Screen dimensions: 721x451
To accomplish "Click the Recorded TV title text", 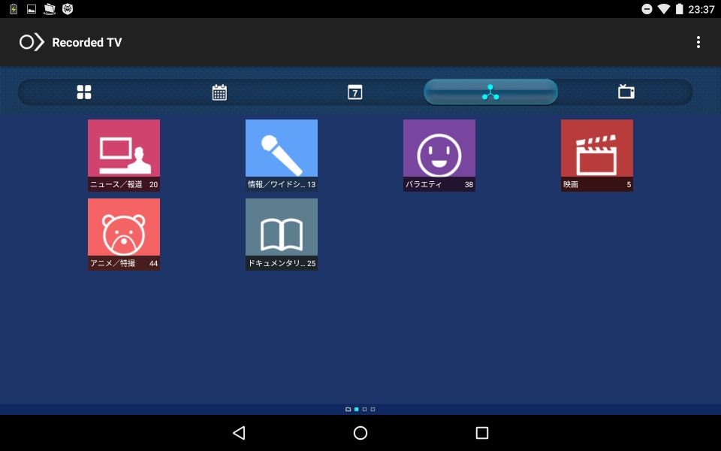I will pyautogui.click(x=87, y=42).
